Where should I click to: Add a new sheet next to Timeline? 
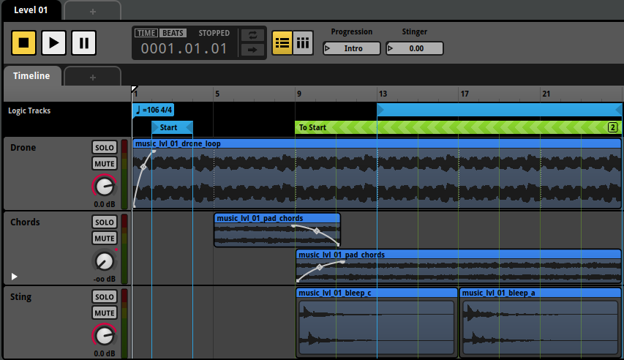pos(92,77)
